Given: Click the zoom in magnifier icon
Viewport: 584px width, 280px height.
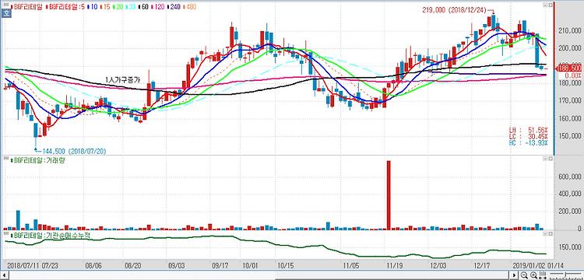Looking at the screenshot, I should pos(533,275).
